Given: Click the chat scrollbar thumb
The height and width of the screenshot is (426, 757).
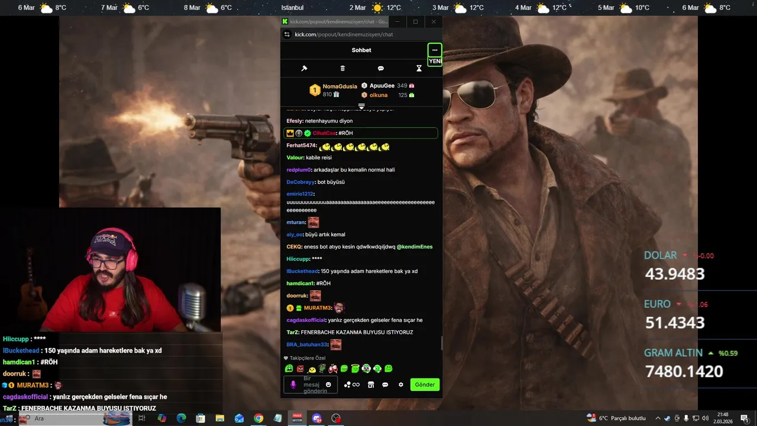Looking at the screenshot, I should click(x=441, y=343).
